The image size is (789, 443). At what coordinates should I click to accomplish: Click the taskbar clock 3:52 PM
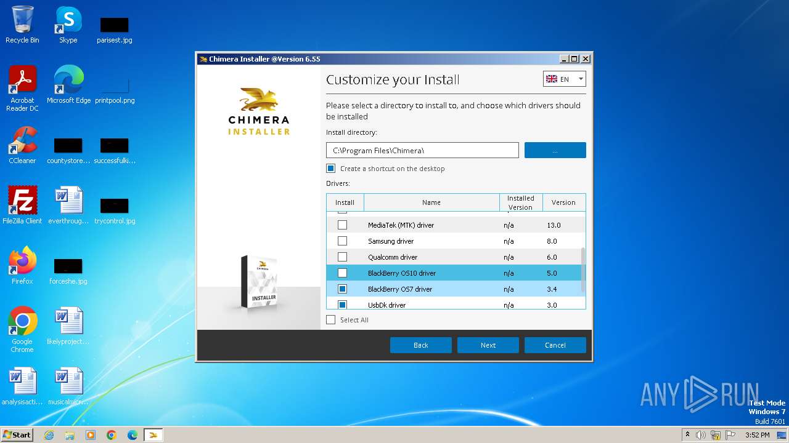click(757, 435)
